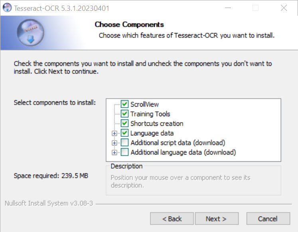
Task: Select Additional script data (download) label
Action: click(x=178, y=143)
